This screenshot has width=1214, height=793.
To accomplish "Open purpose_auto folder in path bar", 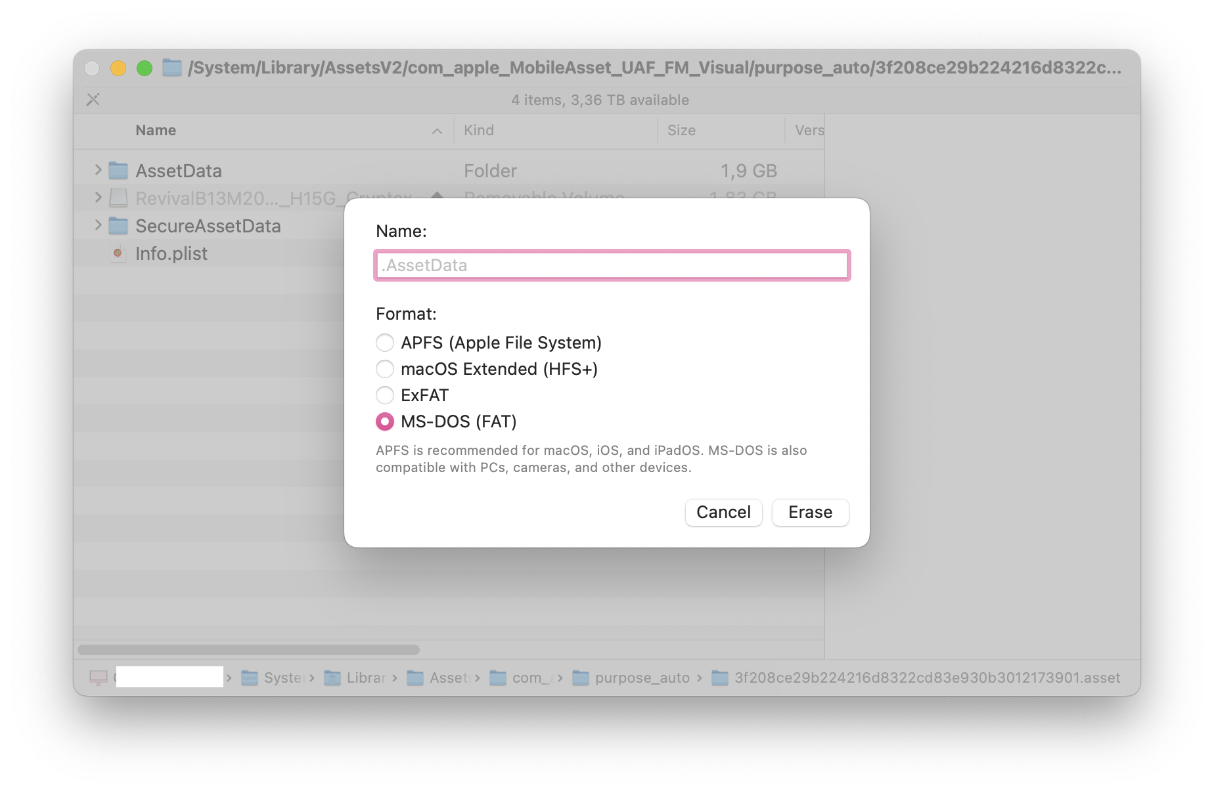I will [631, 677].
